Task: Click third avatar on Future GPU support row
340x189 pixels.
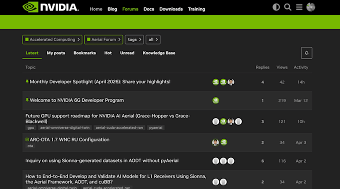Action: tap(231, 121)
